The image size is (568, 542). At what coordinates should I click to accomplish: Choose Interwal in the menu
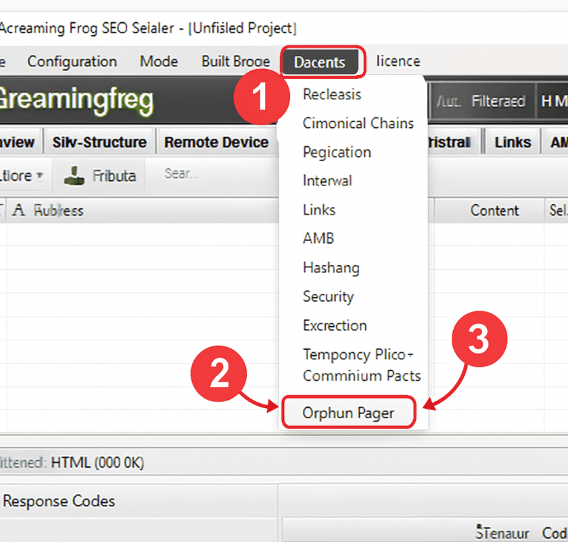[x=327, y=181]
